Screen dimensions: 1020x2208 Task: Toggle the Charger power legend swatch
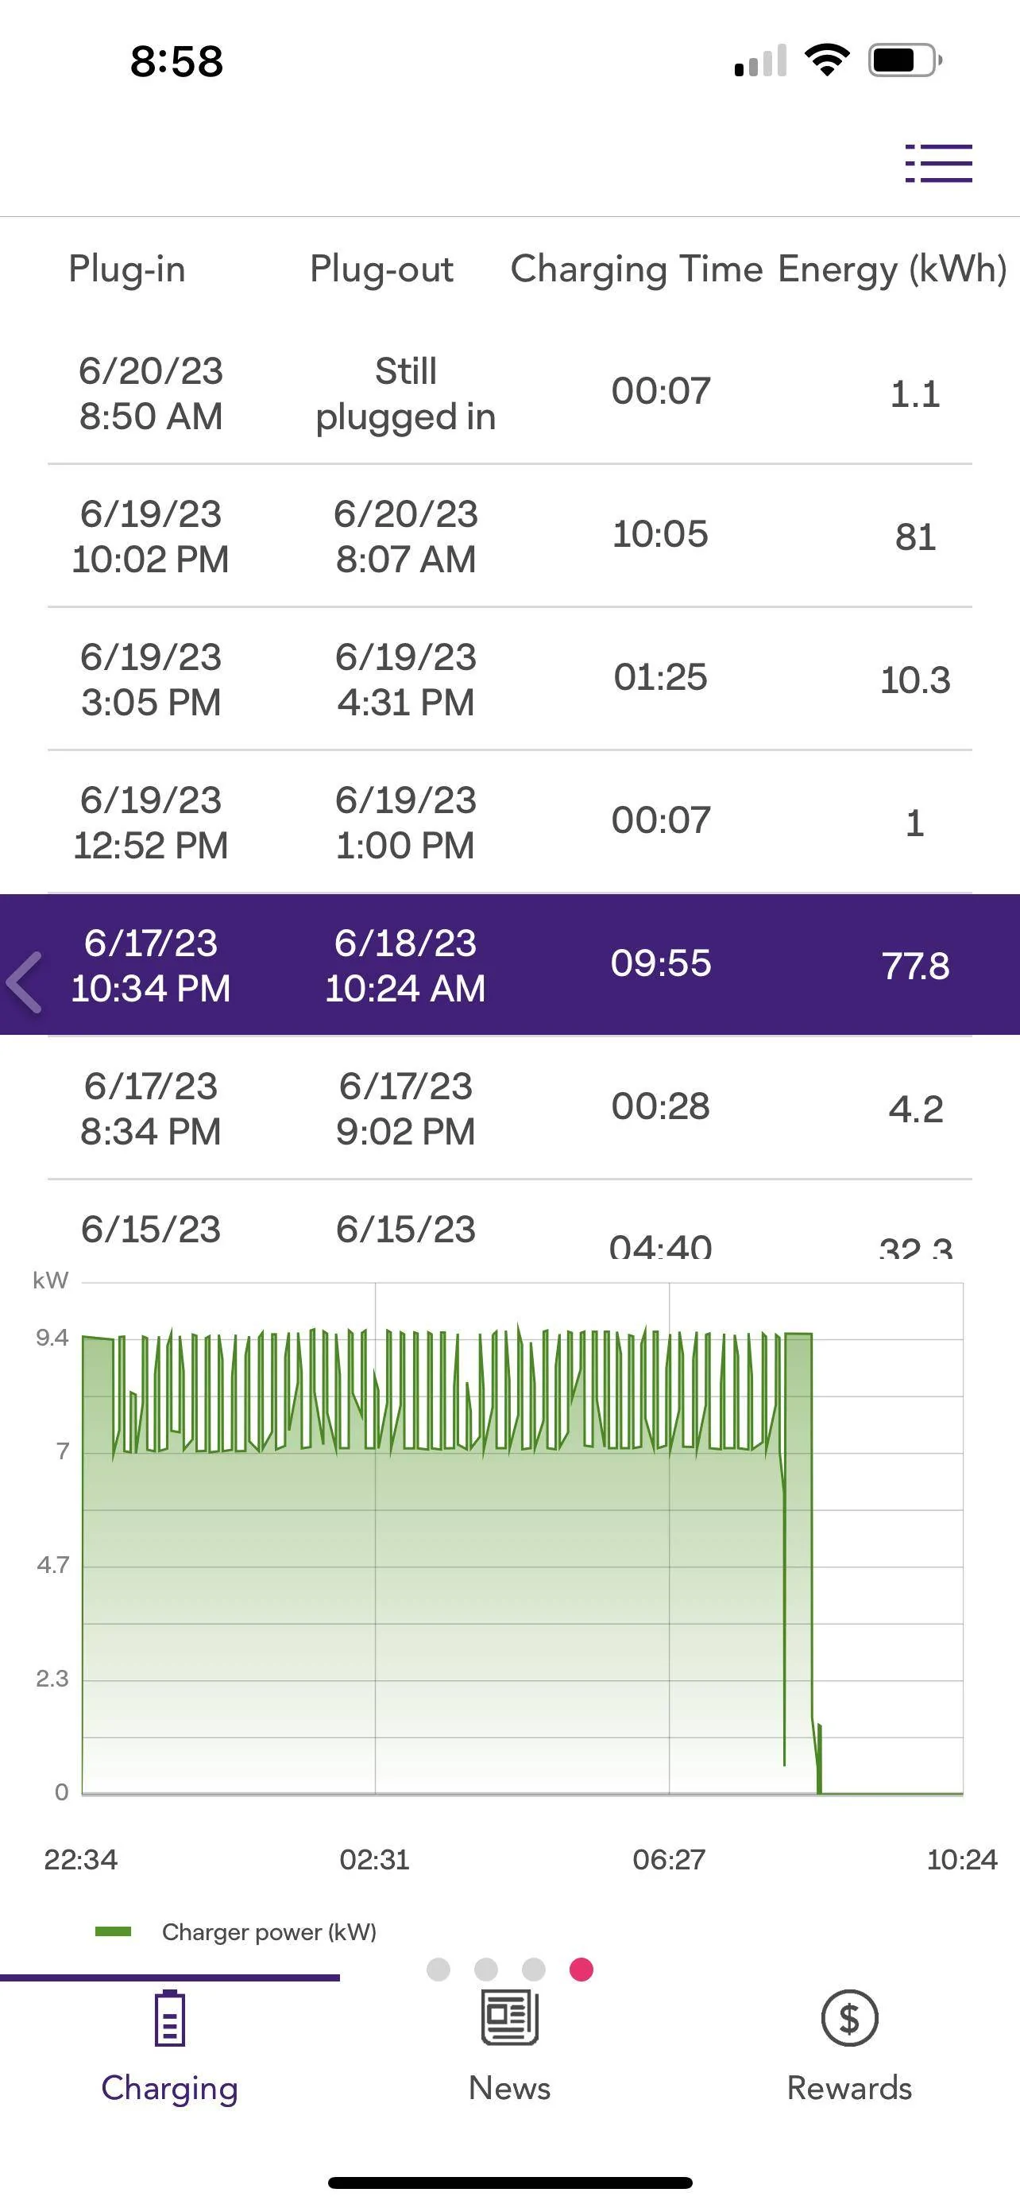tap(113, 1931)
